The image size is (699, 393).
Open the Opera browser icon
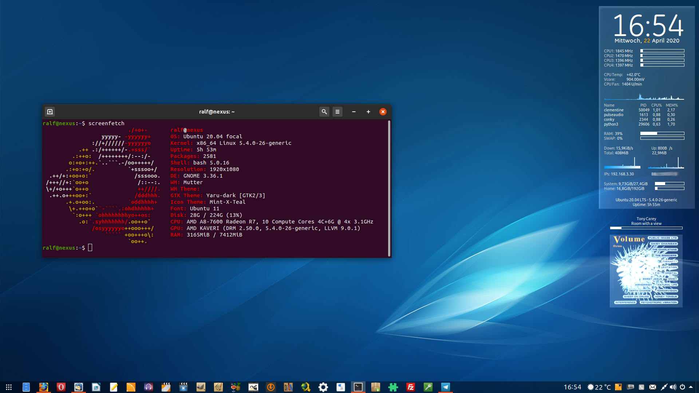point(61,387)
